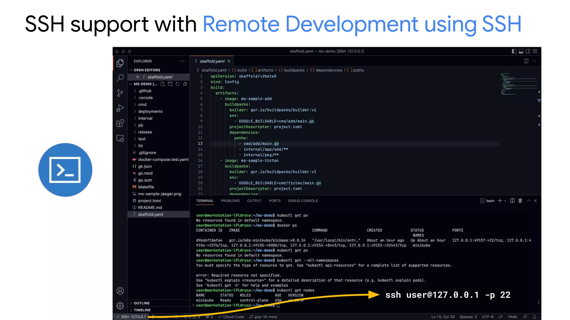The image size is (570, 320).
Task: Toggle panel layout button in title bar
Action: click(521, 51)
